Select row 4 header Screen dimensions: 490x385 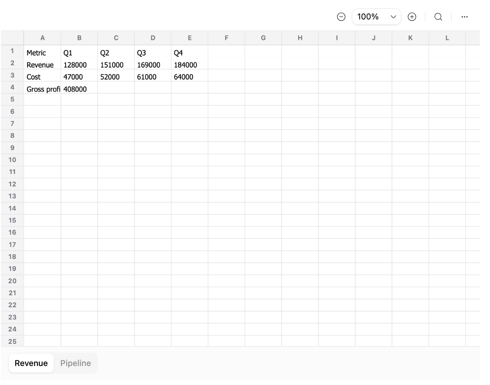tap(12, 87)
